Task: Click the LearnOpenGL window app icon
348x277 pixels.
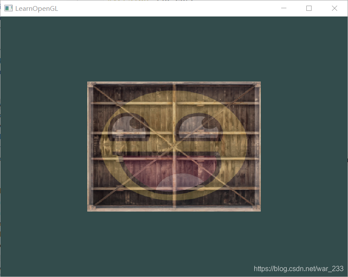Action: (x=8, y=8)
